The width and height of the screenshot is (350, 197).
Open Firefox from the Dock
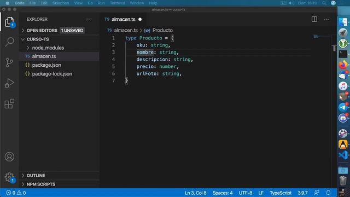(x=343, y=65)
